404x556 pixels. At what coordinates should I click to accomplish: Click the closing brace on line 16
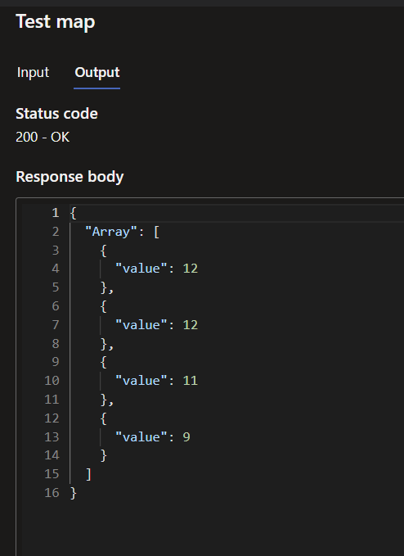pyautogui.click(x=74, y=493)
